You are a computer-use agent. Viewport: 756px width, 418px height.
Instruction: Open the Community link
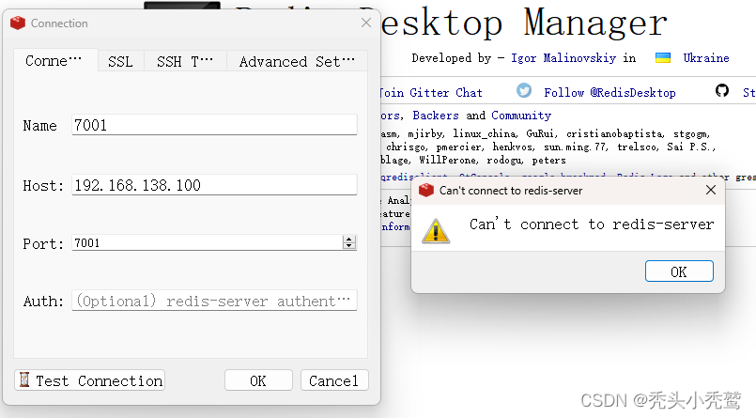(521, 116)
